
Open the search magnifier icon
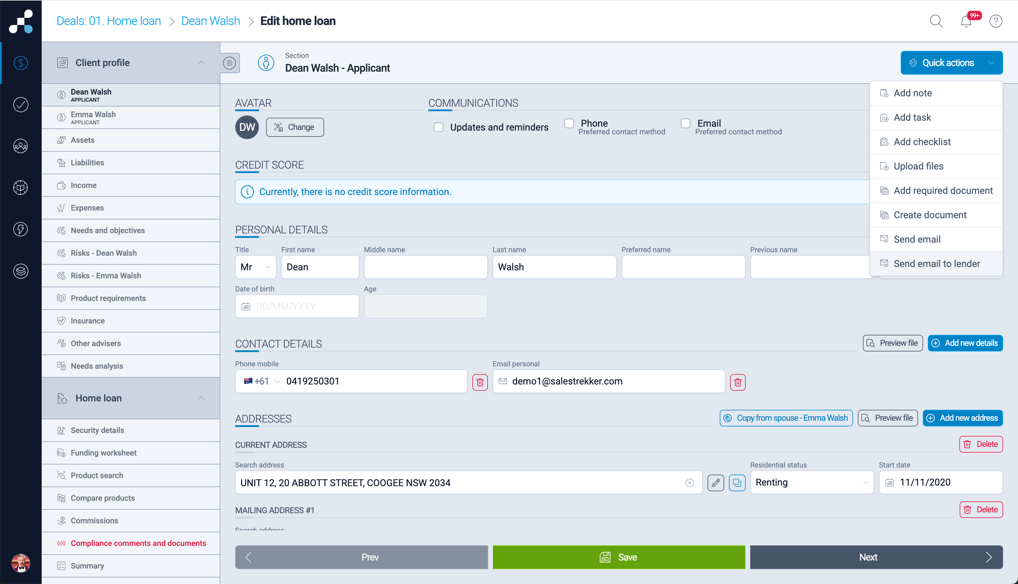pyautogui.click(x=936, y=21)
